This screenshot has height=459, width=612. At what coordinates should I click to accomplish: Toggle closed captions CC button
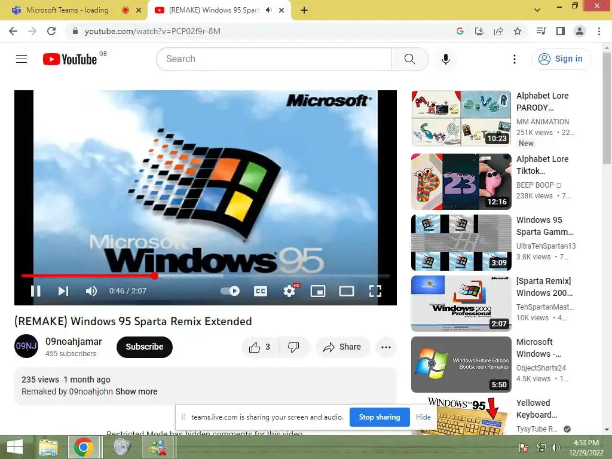tap(261, 291)
